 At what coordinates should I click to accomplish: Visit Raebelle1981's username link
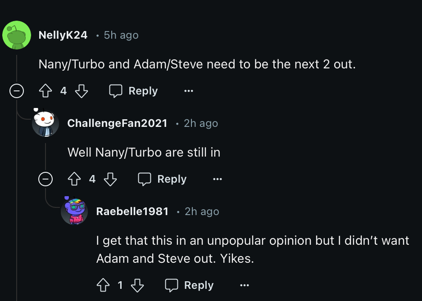[132, 211]
